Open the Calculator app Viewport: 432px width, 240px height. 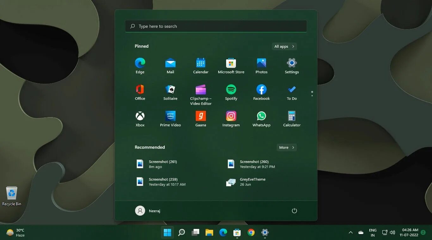coord(292,119)
